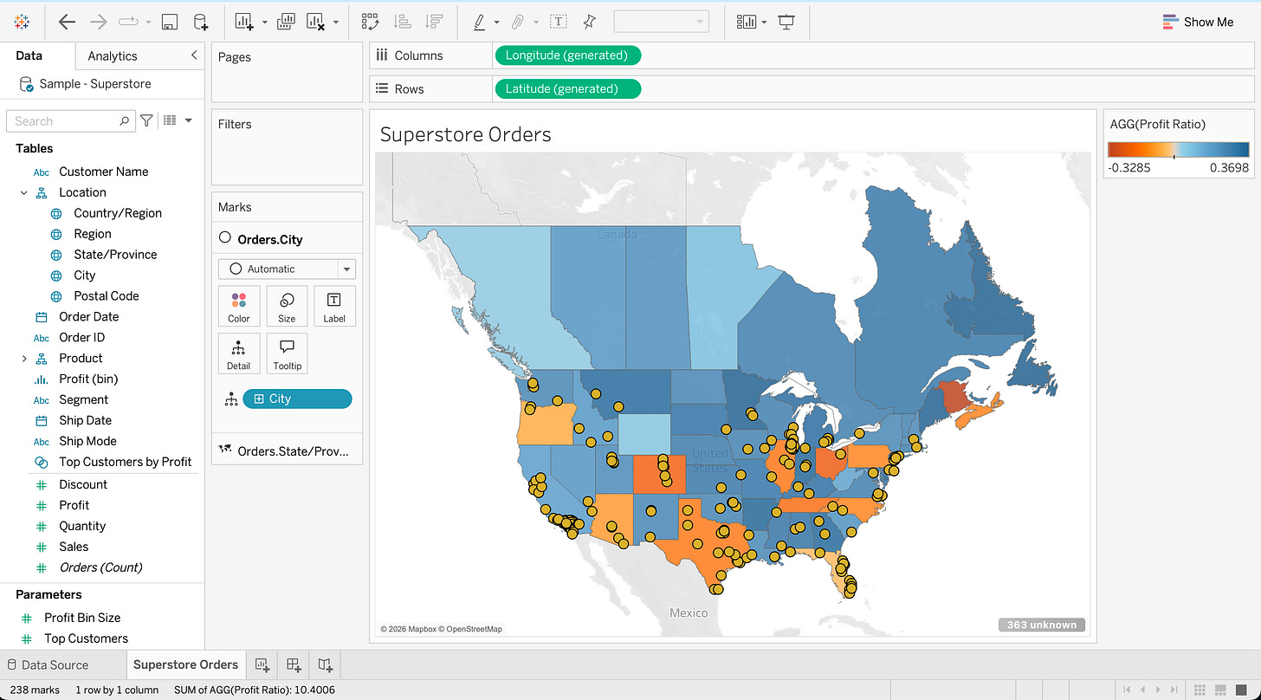Collapse the Data pane with the chevron
This screenshot has height=700, width=1261.
coord(193,55)
